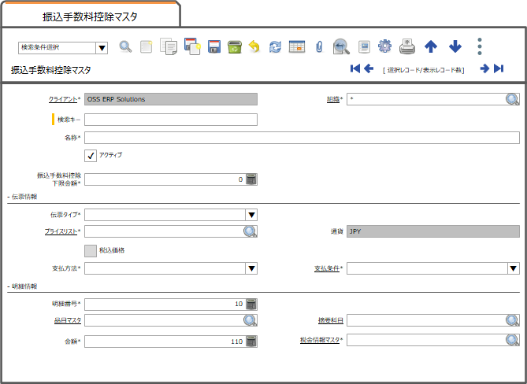Click the 組織 label link
Screen dimensions: 527x384
pos(333,99)
